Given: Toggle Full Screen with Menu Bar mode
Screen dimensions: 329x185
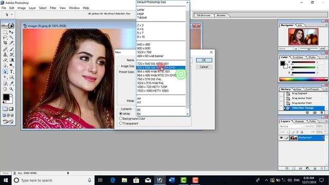Looking at the screenshot, I should [x=8, y=115].
